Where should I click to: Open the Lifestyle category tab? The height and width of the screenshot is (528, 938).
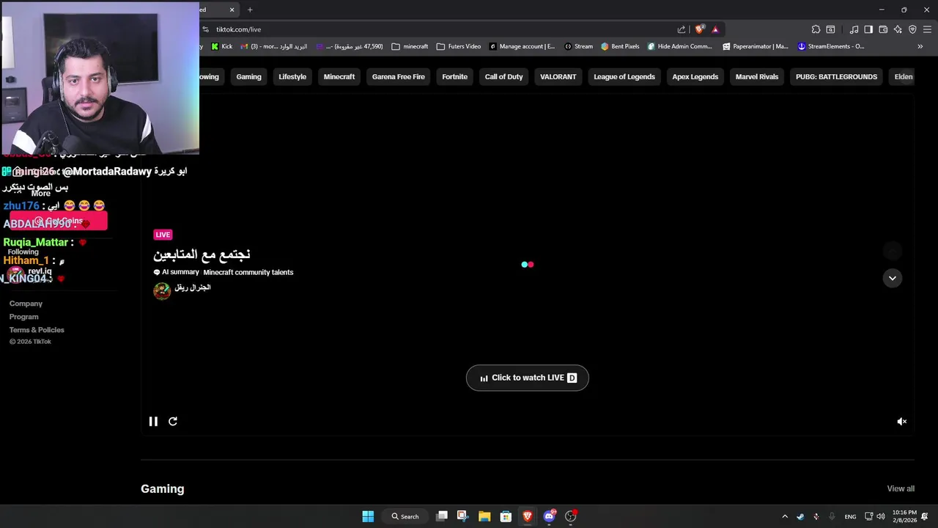[292, 77]
